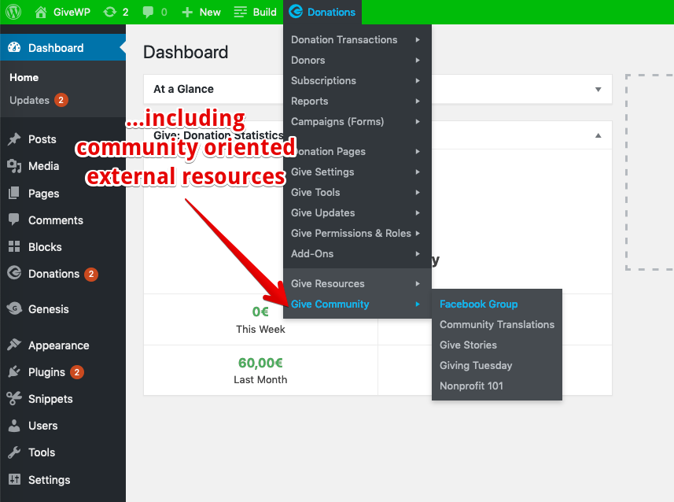Click the plus icon beside New
This screenshot has width=674, height=502.
tap(187, 12)
